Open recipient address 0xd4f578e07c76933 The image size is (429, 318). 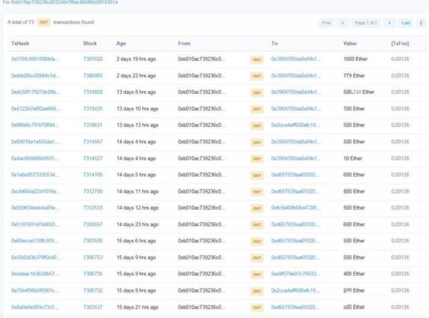pos(296,274)
